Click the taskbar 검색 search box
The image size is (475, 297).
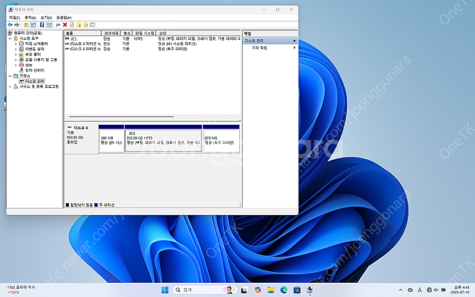coord(204,290)
